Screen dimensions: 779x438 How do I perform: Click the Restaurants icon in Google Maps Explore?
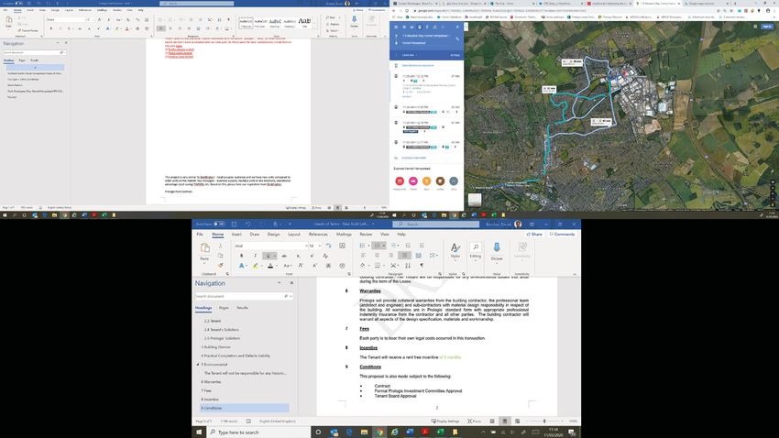pyautogui.click(x=400, y=181)
